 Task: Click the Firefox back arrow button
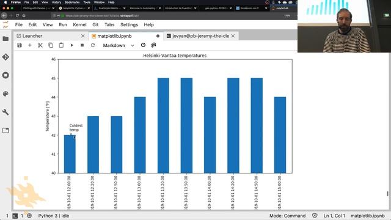[x=4, y=15]
